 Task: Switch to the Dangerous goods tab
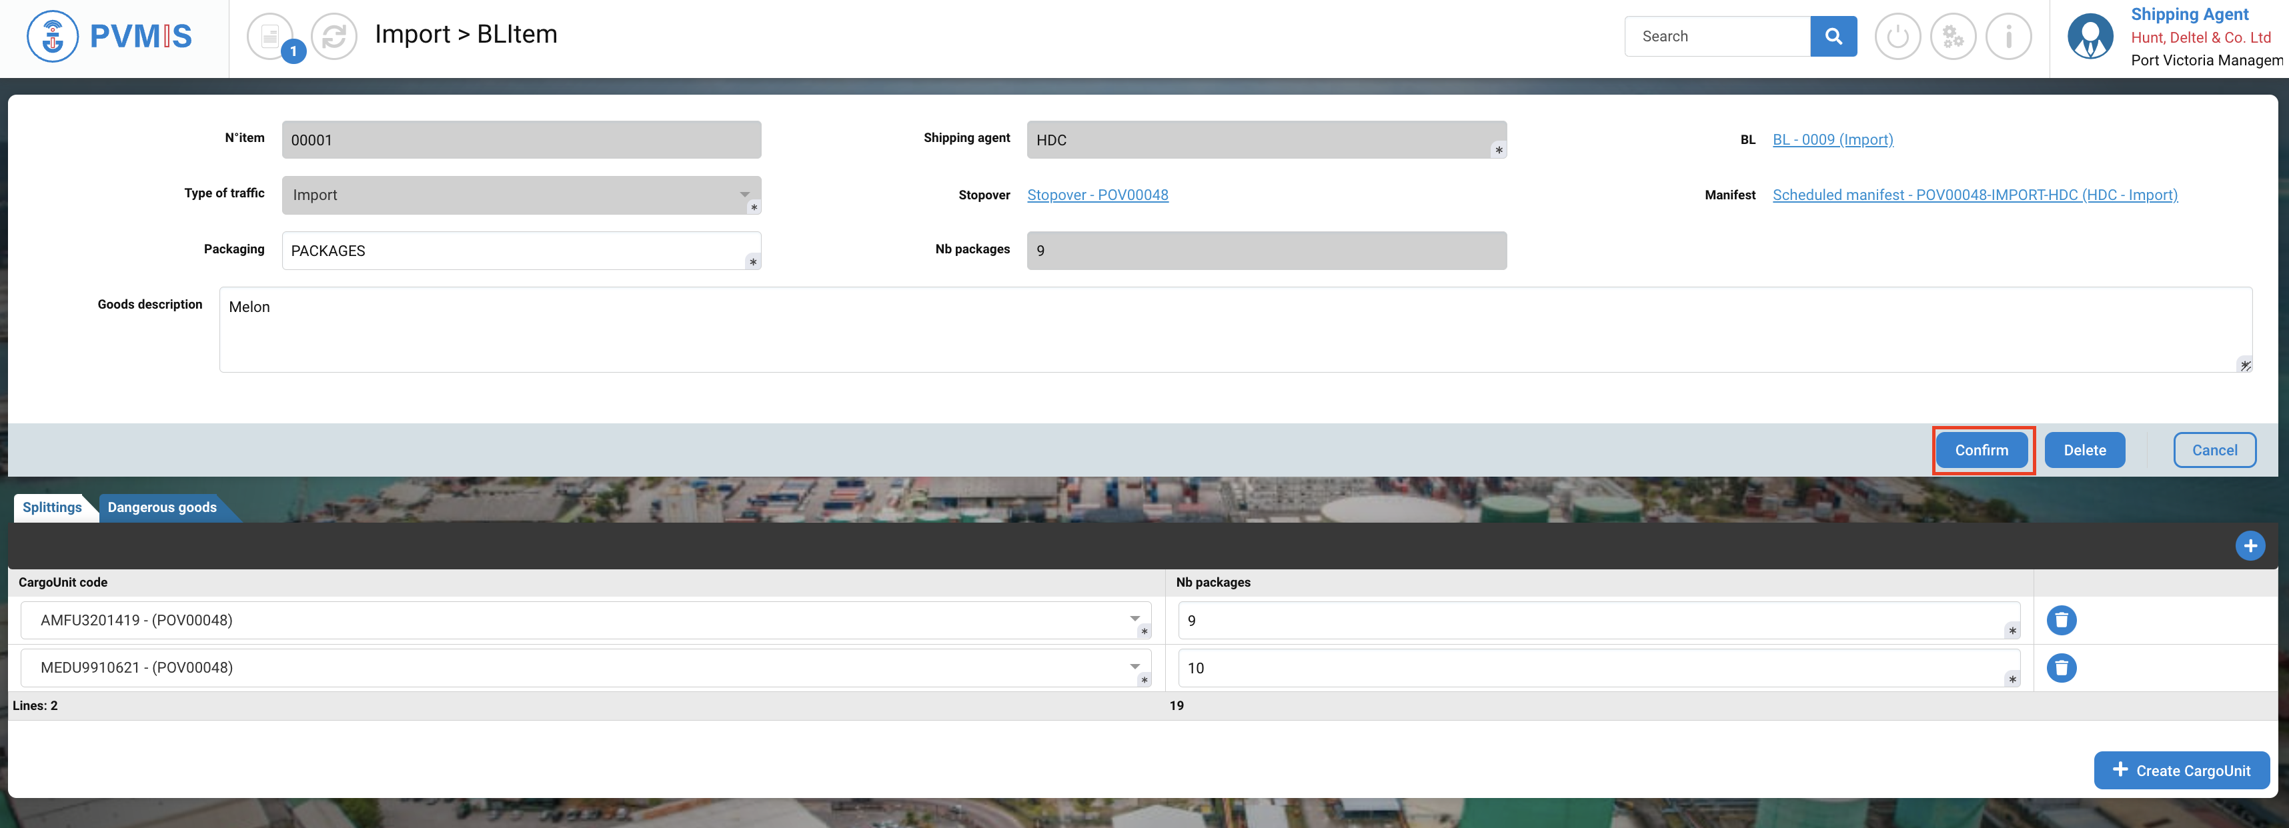coord(161,507)
